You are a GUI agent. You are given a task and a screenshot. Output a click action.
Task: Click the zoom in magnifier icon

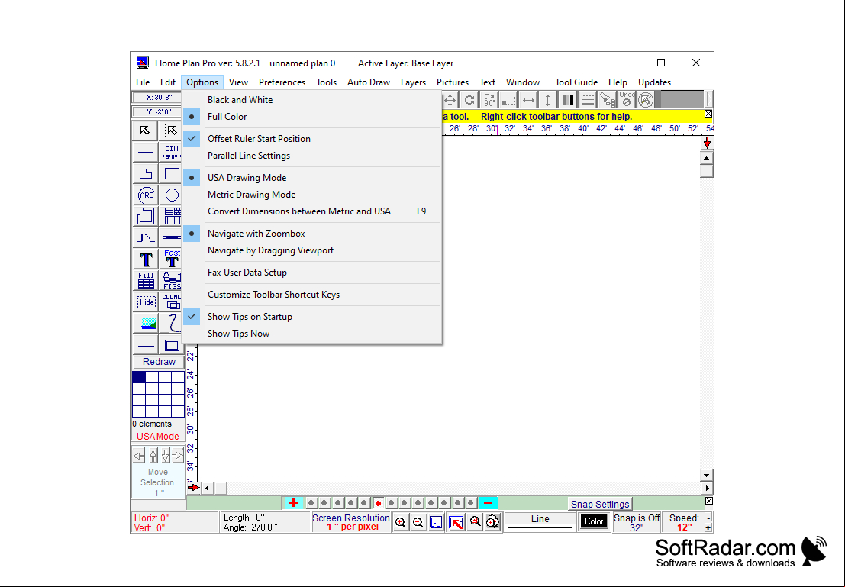coord(401,522)
